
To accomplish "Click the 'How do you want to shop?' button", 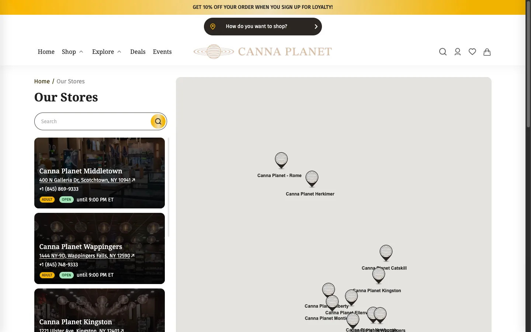I will click(x=263, y=27).
